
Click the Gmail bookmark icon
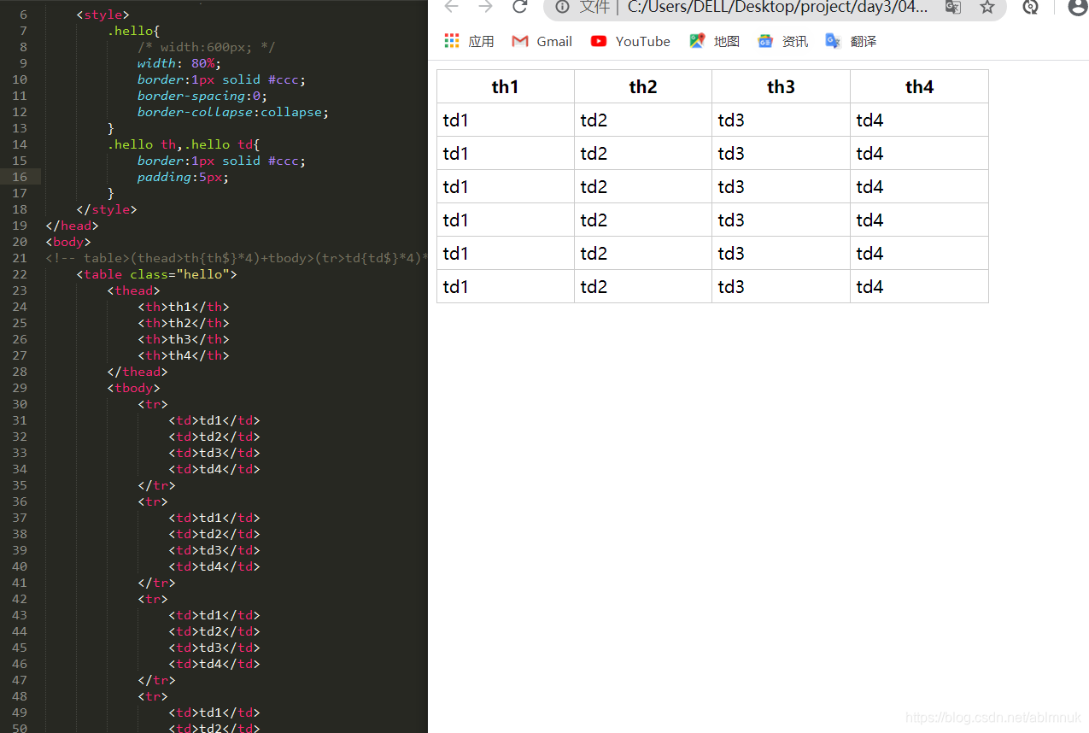pyautogui.click(x=519, y=41)
